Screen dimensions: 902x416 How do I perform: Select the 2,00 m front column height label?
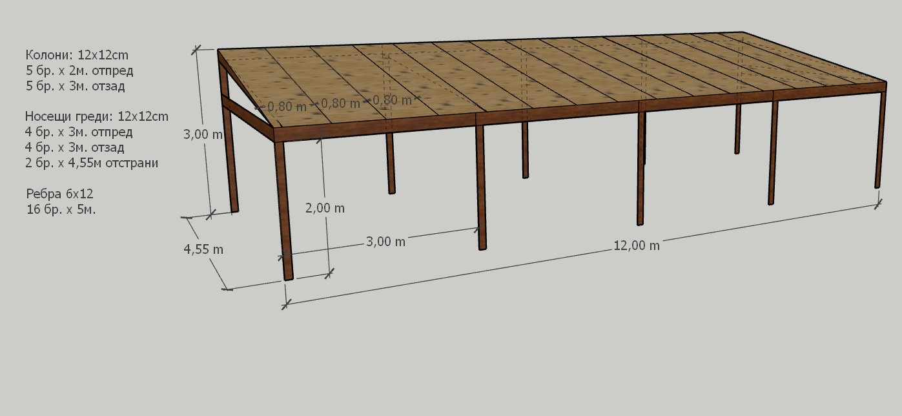pyautogui.click(x=325, y=208)
